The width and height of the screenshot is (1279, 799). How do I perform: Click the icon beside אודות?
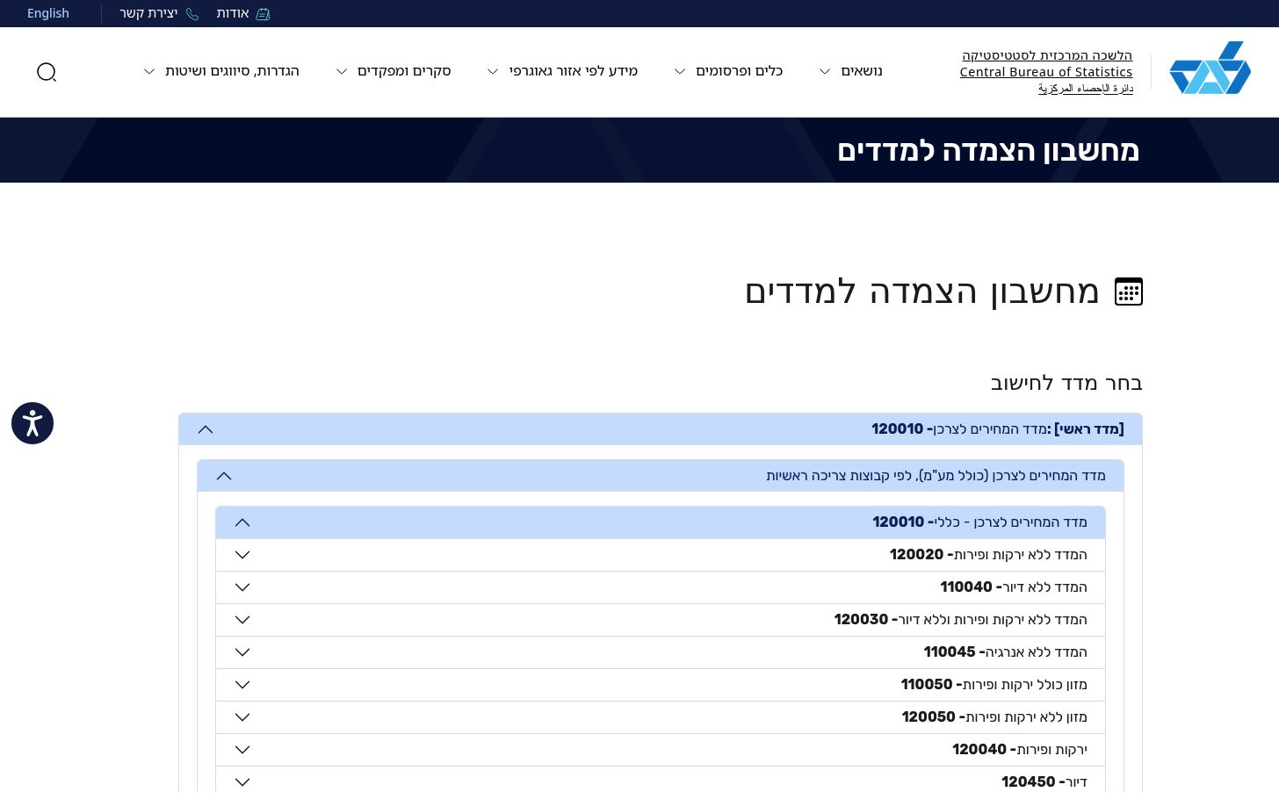pos(263,14)
